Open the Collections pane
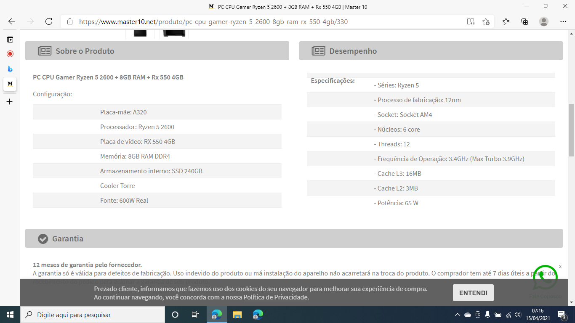This screenshot has width=575, height=323. tap(524, 21)
